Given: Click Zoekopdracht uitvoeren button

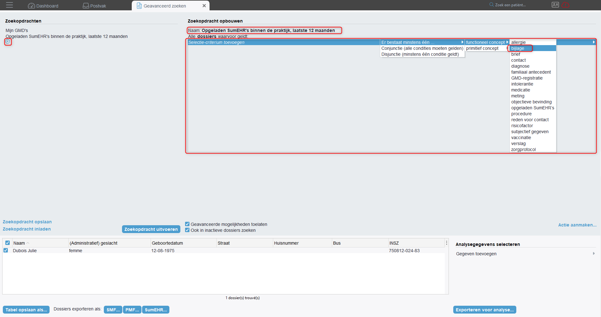Looking at the screenshot, I should (x=151, y=229).
